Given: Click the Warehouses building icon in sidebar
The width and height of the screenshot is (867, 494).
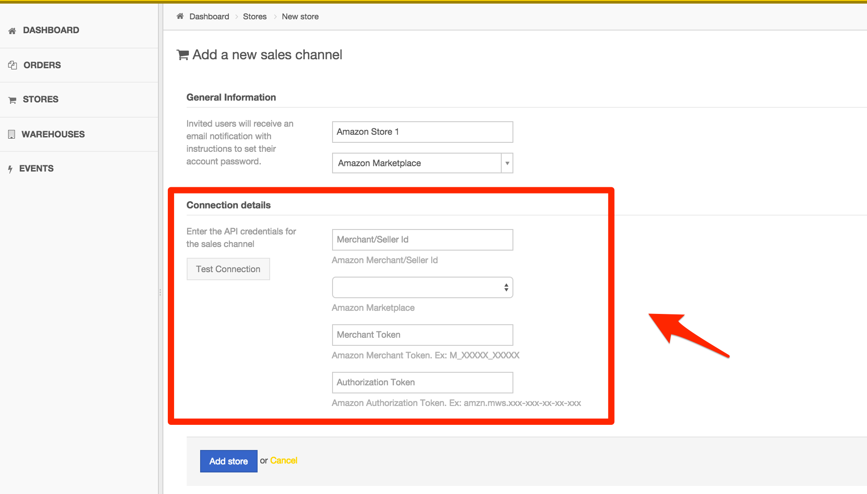Looking at the screenshot, I should (x=12, y=134).
